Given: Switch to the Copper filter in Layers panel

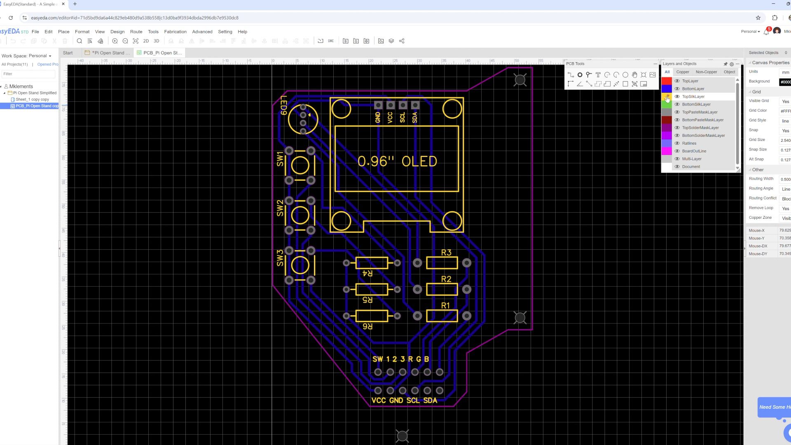Looking at the screenshot, I should [x=683, y=72].
